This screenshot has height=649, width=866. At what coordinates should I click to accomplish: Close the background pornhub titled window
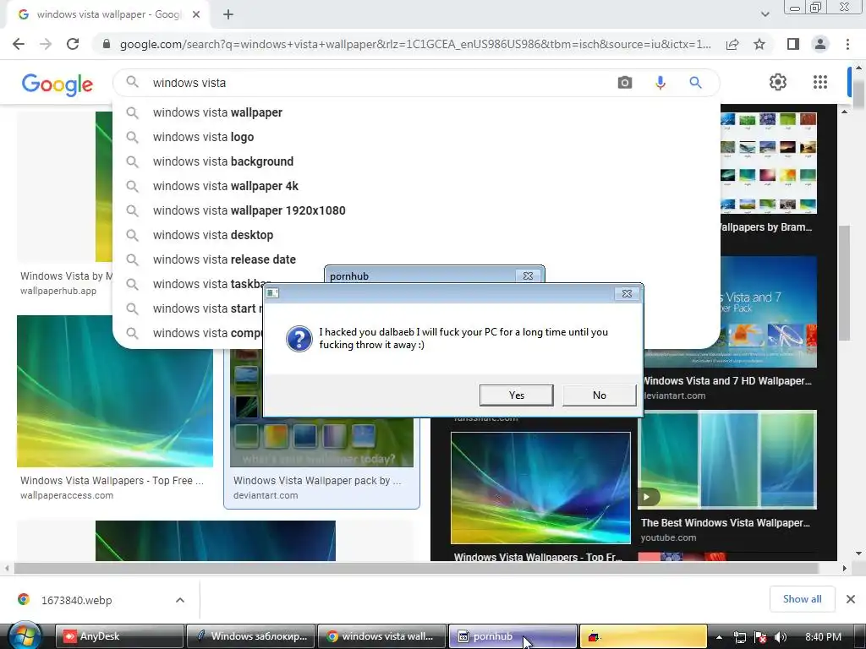coord(528,276)
